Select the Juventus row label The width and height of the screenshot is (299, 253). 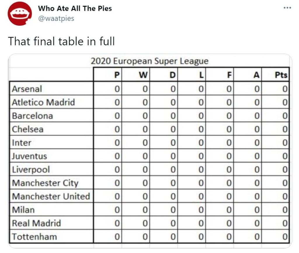coord(51,156)
